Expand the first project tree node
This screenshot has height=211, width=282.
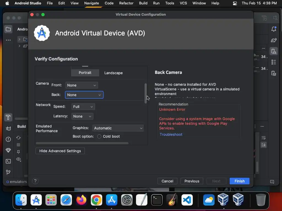point(20,39)
